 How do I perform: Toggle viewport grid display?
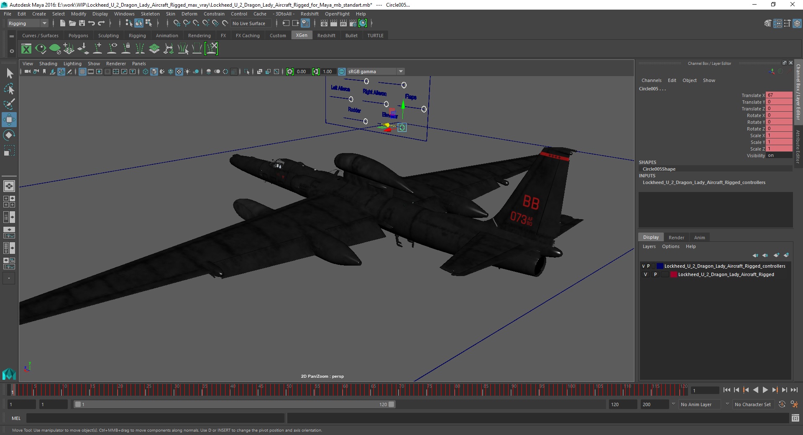click(82, 72)
